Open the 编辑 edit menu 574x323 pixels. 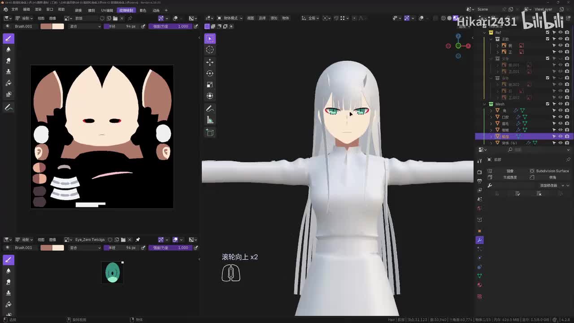pyautogui.click(x=26, y=10)
